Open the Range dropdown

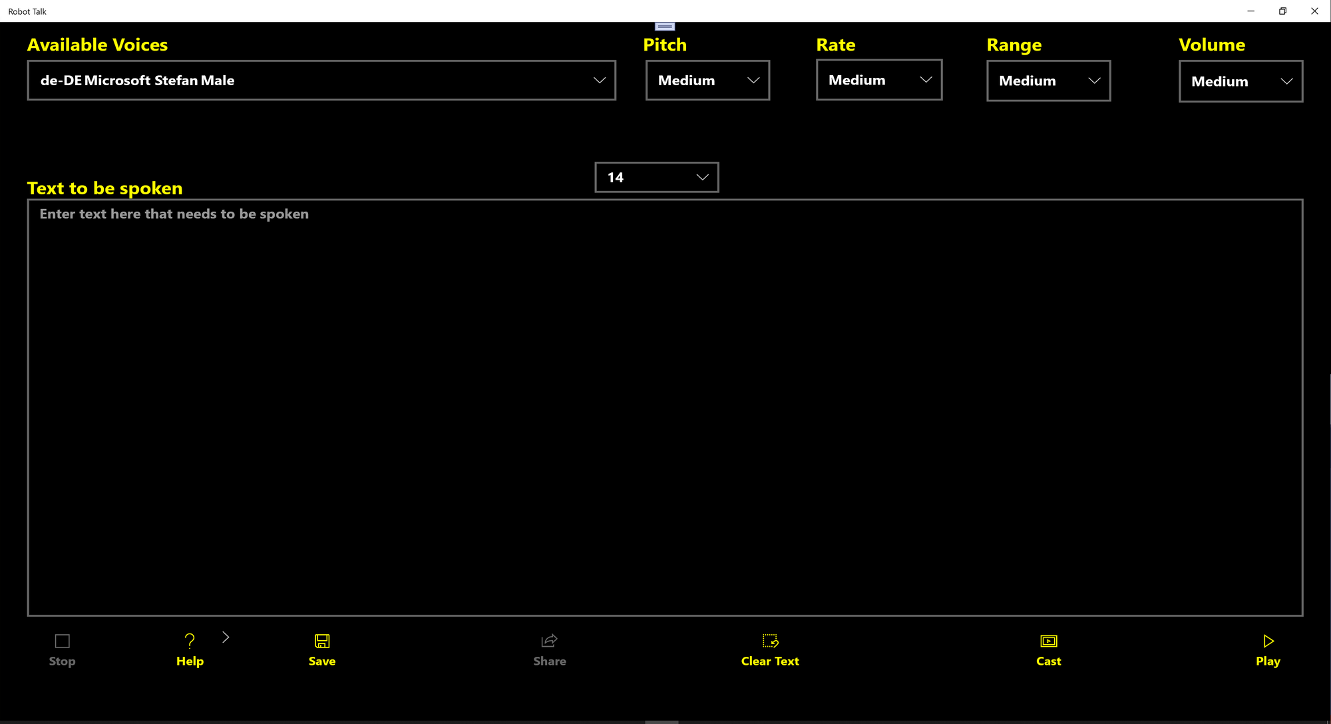coord(1048,81)
